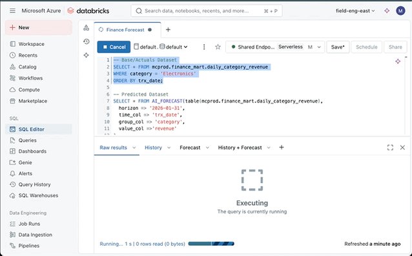
Task: Favorite the query with star icon
Action: click(218, 47)
